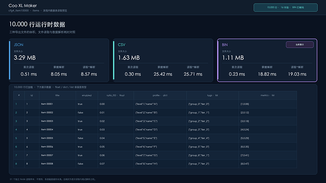Screen dimensions: 326x183
Task: Click the BIN first-read value 0.23 ms
Action: coord(237,74)
